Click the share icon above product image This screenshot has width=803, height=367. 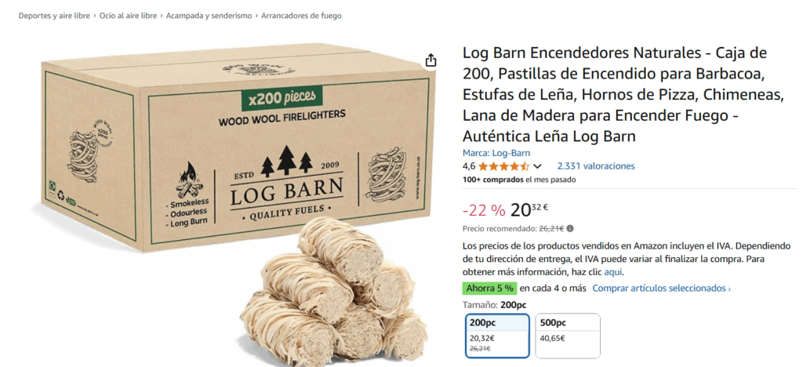click(x=431, y=60)
